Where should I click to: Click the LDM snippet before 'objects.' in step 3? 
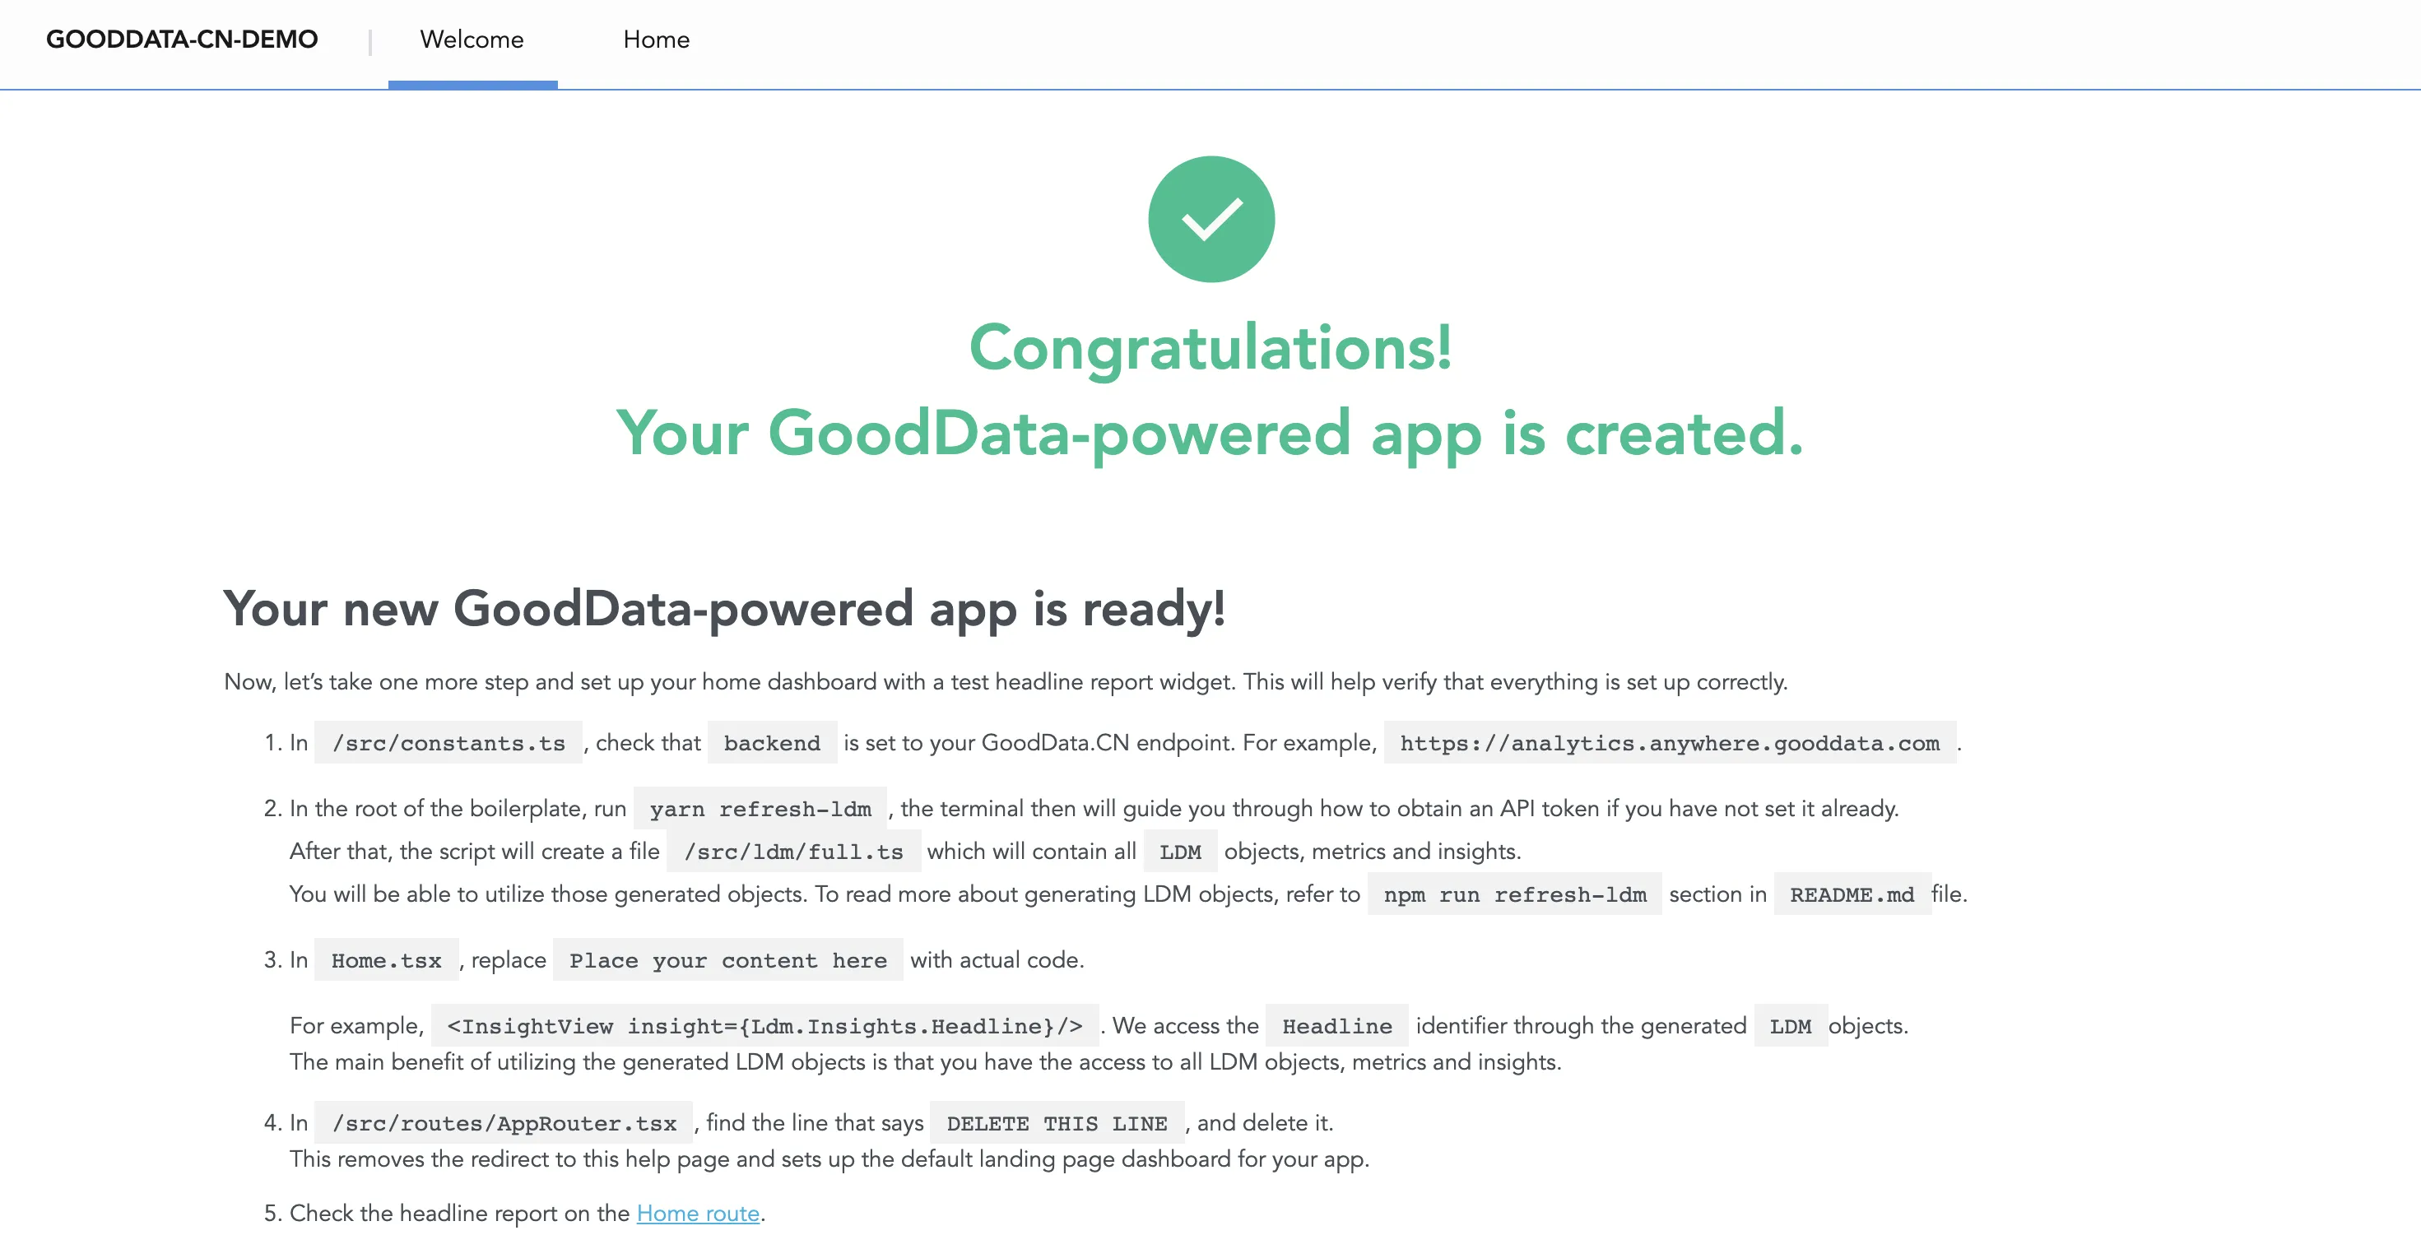[x=1791, y=1025]
